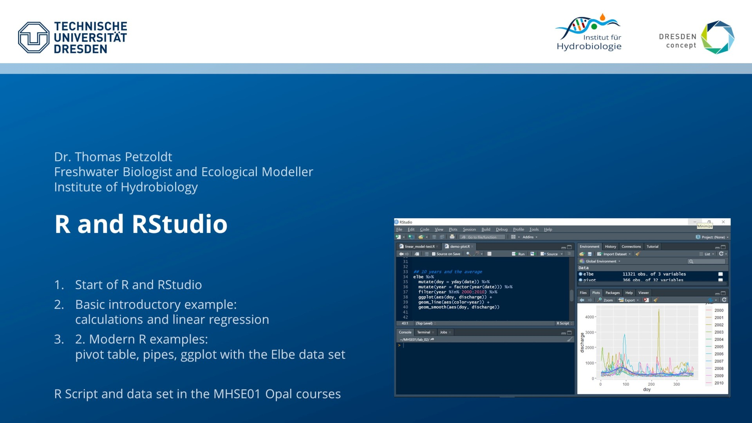Click the previous plot arrow in Plots pane
This screenshot has height=423, width=752.
(x=582, y=300)
